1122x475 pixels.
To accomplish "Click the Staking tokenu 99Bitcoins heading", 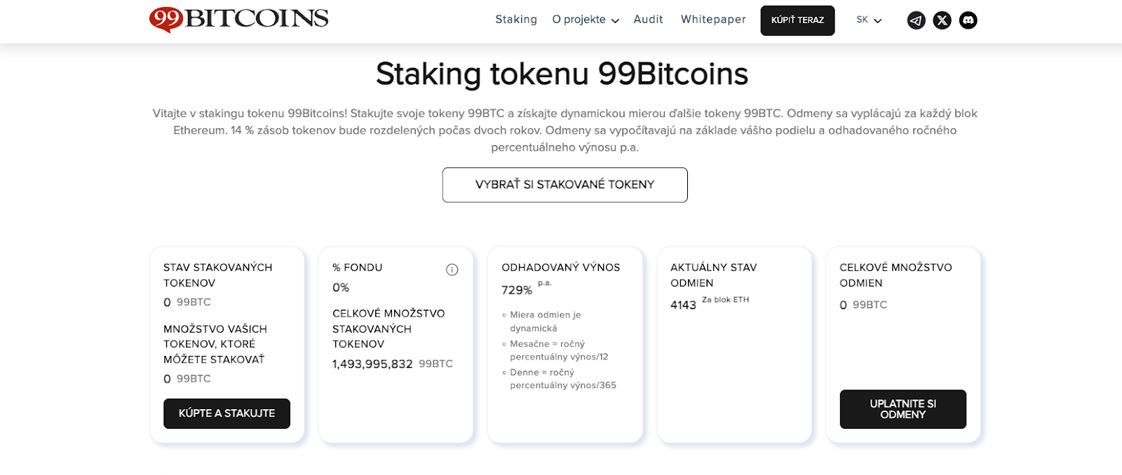I will click(562, 74).
